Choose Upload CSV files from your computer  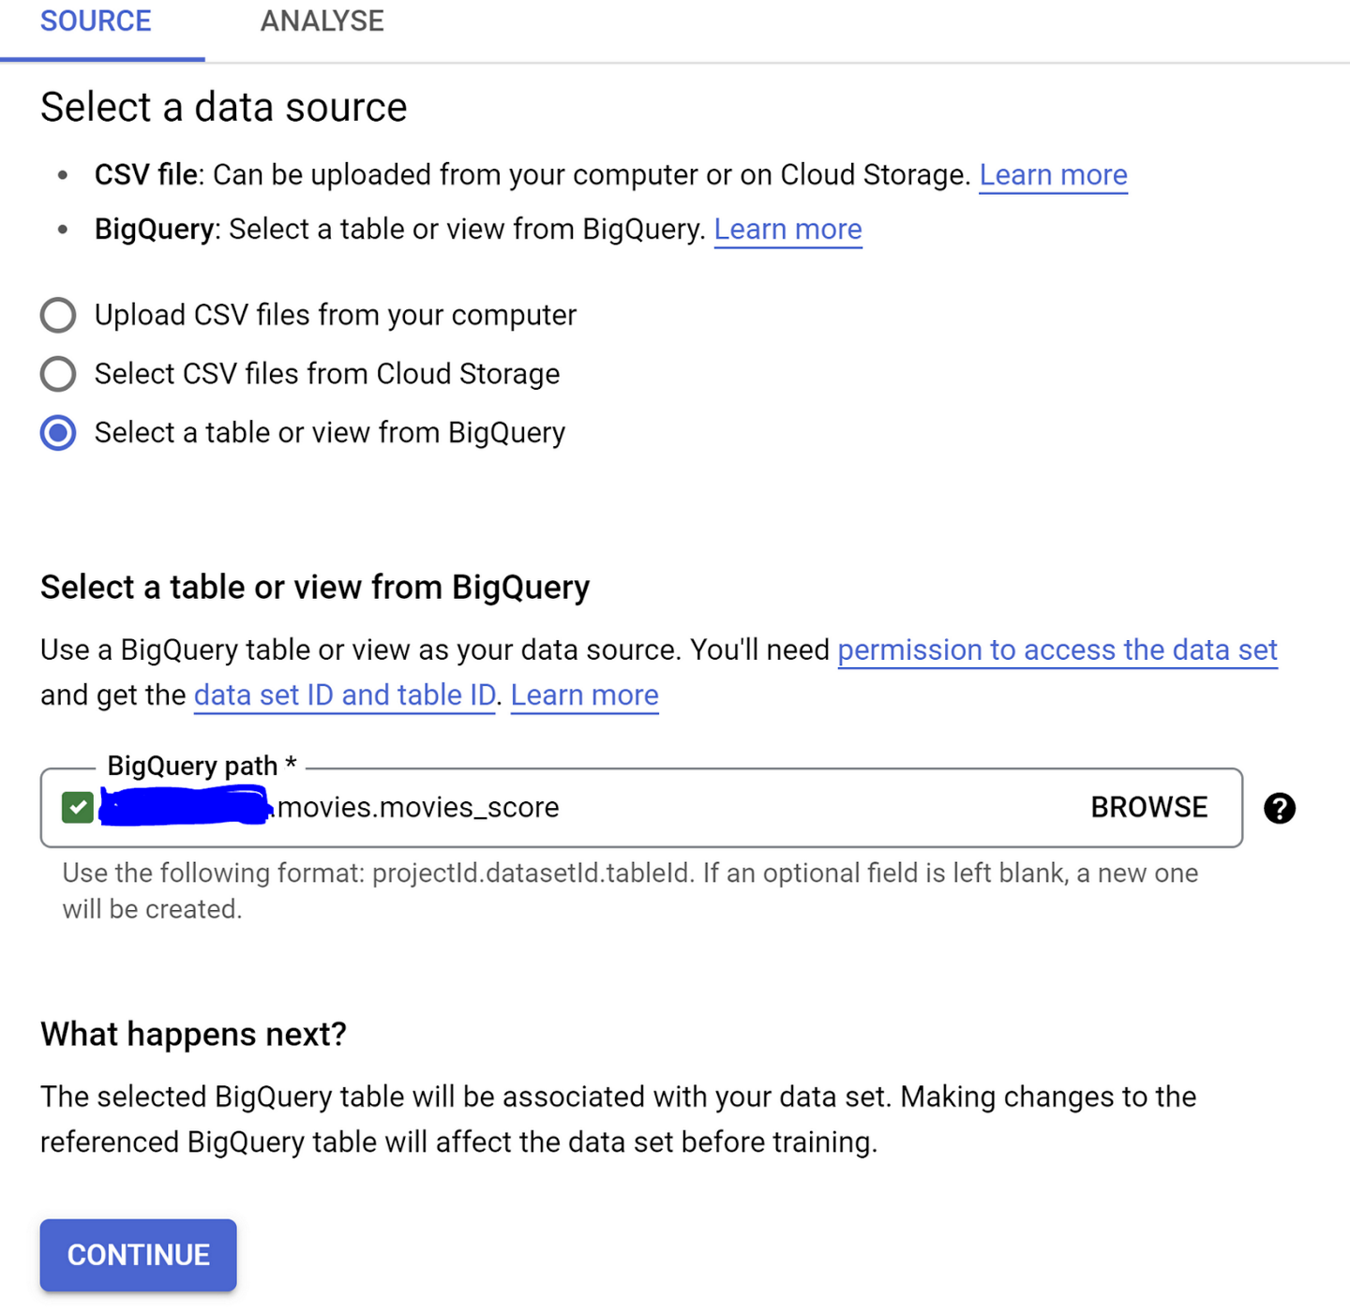57,315
